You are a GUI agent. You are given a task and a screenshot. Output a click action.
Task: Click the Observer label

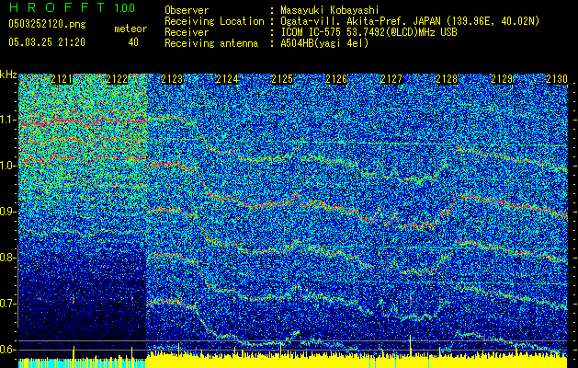187,10
